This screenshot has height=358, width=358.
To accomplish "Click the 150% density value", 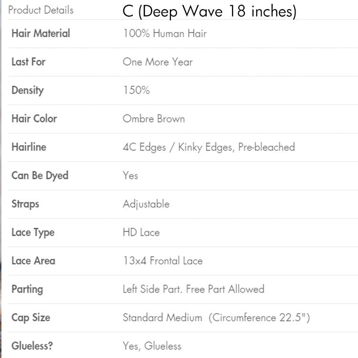I will tap(136, 90).
